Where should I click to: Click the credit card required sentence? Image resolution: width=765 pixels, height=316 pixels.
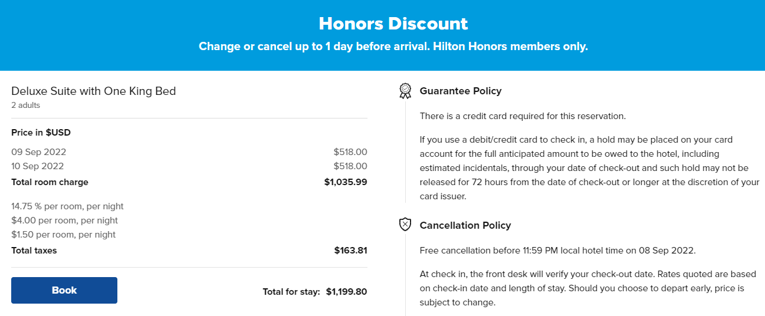pyautogui.click(x=523, y=116)
